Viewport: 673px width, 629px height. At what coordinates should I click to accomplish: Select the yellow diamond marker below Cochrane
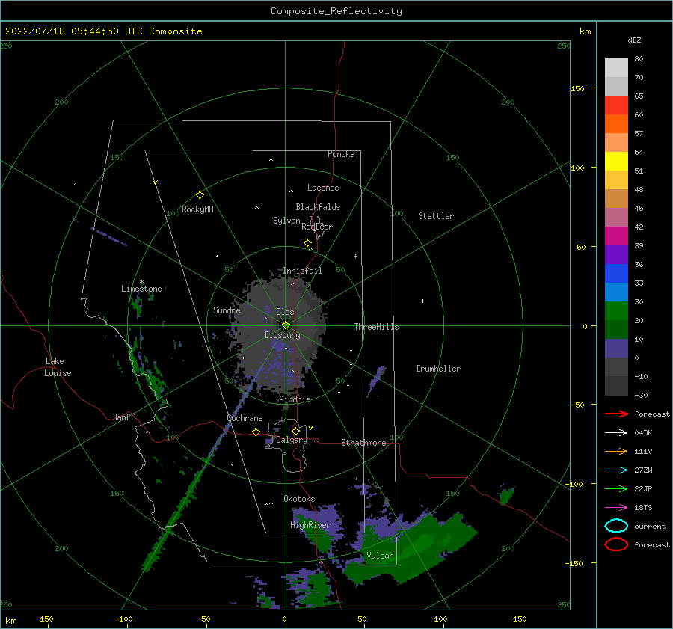(256, 432)
